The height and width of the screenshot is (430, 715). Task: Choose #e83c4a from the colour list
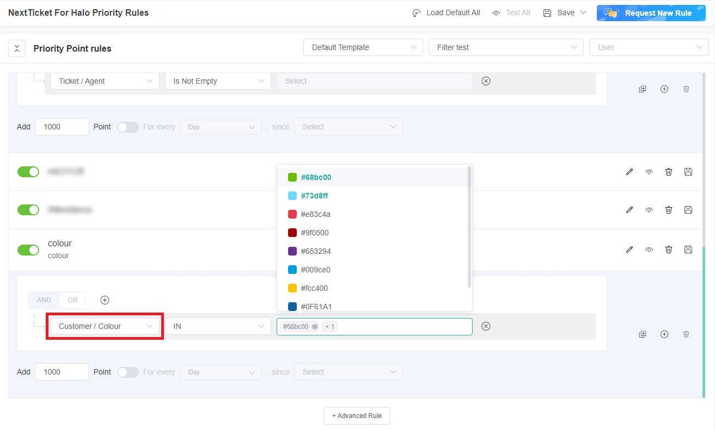315,214
